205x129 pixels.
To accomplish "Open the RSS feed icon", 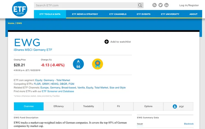I will click(154, 5).
